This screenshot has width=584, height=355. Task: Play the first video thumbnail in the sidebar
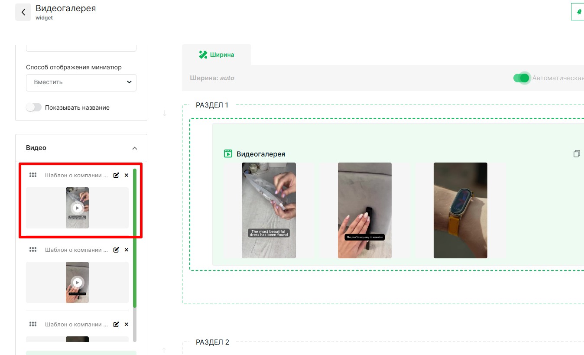coord(77,208)
